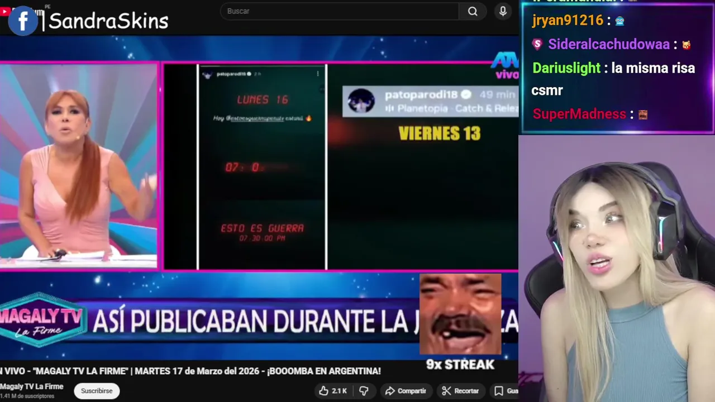The height and width of the screenshot is (402, 715).
Task: Click chat username Dariuslight
Action: [566, 68]
